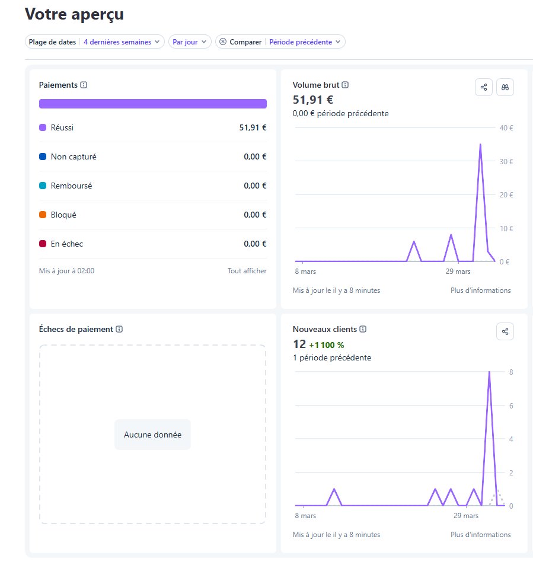Click the blue Non capturé color swatch
533x578 pixels.
click(x=43, y=157)
